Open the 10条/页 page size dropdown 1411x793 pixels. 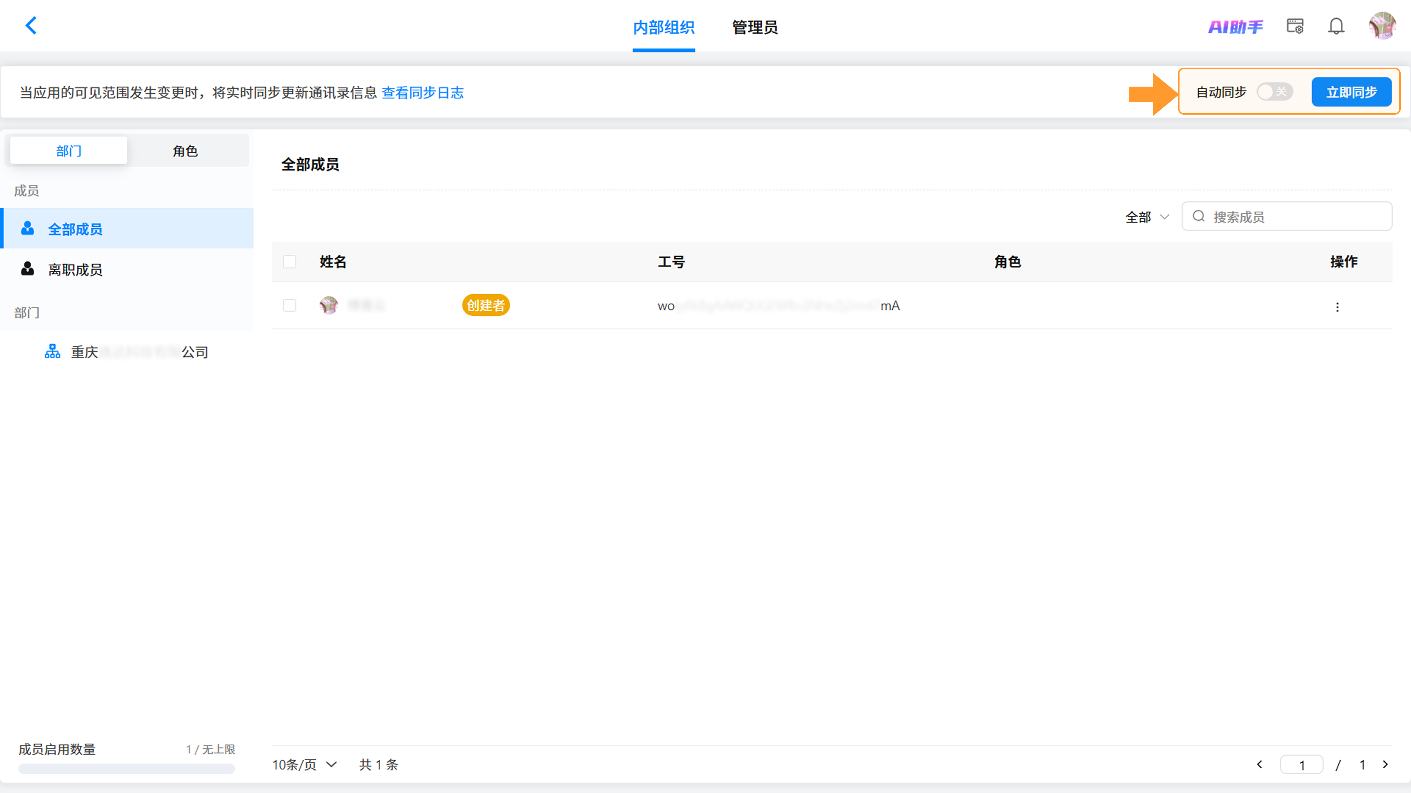305,764
